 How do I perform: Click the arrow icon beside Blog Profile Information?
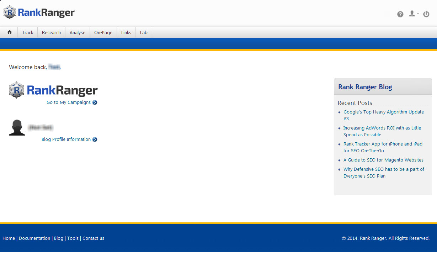click(95, 139)
